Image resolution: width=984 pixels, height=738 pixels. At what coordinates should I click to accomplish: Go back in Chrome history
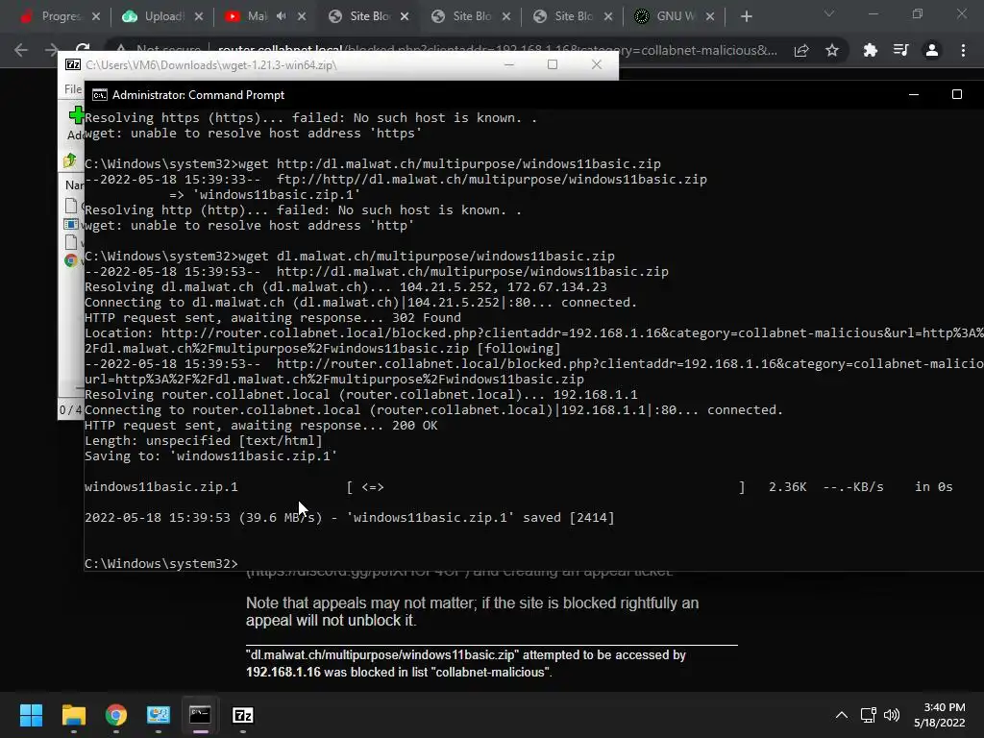point(21,50)
